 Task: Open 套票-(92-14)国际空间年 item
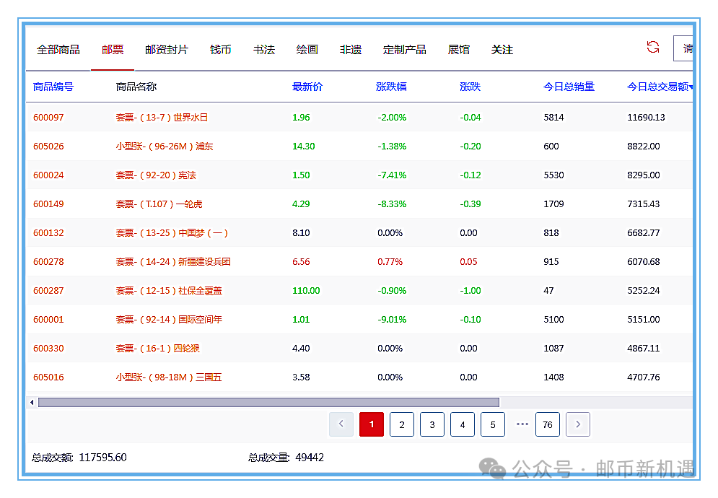coord(169,319)
